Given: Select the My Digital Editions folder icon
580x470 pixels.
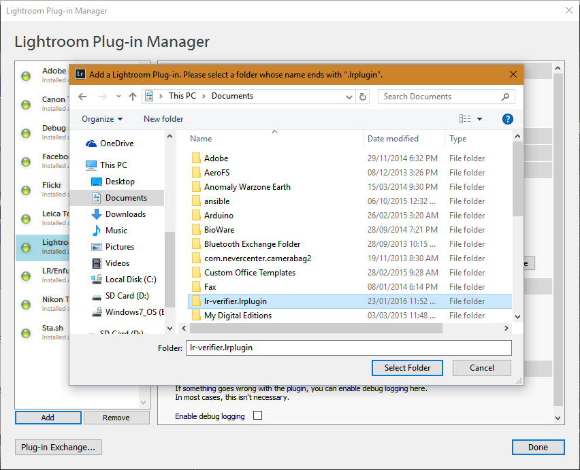Looking at the screenshot, I should coord(196,316).
